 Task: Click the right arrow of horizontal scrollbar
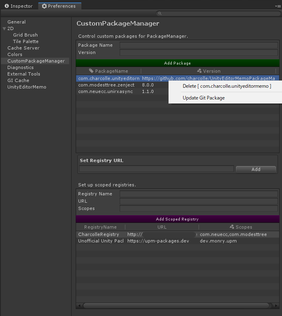click(x=276, y=305)
